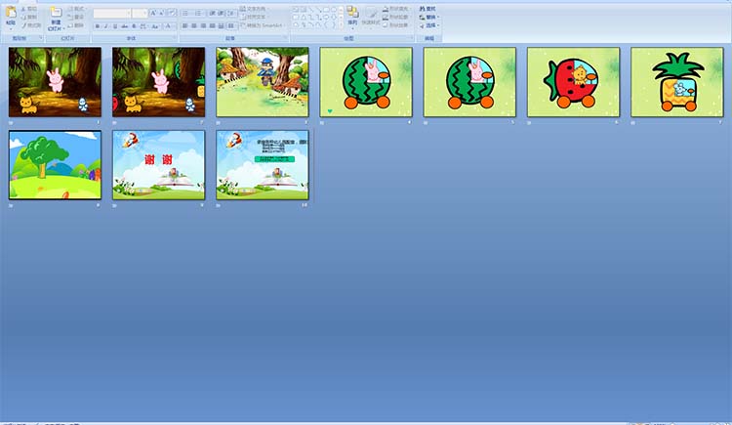Click the Clear Formatting icon

pyautogui.click(x=172, y=13)
